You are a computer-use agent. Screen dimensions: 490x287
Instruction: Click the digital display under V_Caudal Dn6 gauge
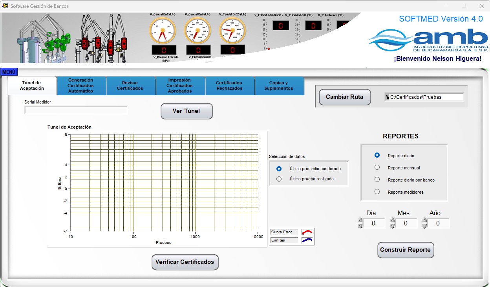click(x=198, y=50)
